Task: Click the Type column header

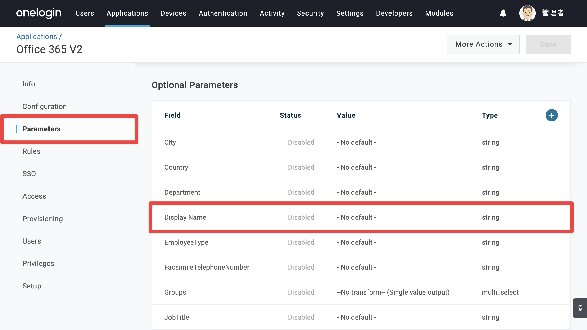Action: (x=490, y=115)
